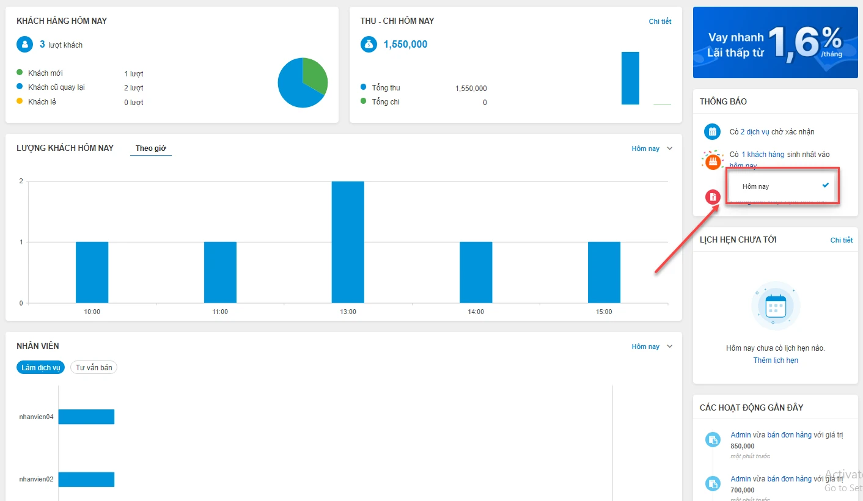Open Hôm nay dropdown in Nhân viên panel
863x501 pixels.
(645, 346)
